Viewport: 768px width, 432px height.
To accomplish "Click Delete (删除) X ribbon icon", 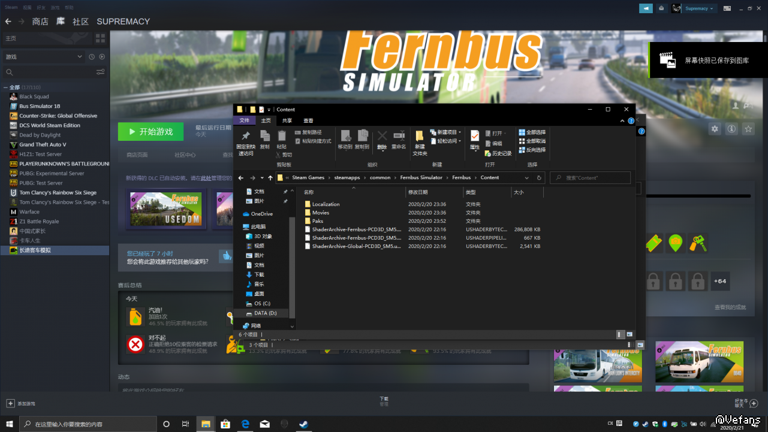I will coord(382,140).
